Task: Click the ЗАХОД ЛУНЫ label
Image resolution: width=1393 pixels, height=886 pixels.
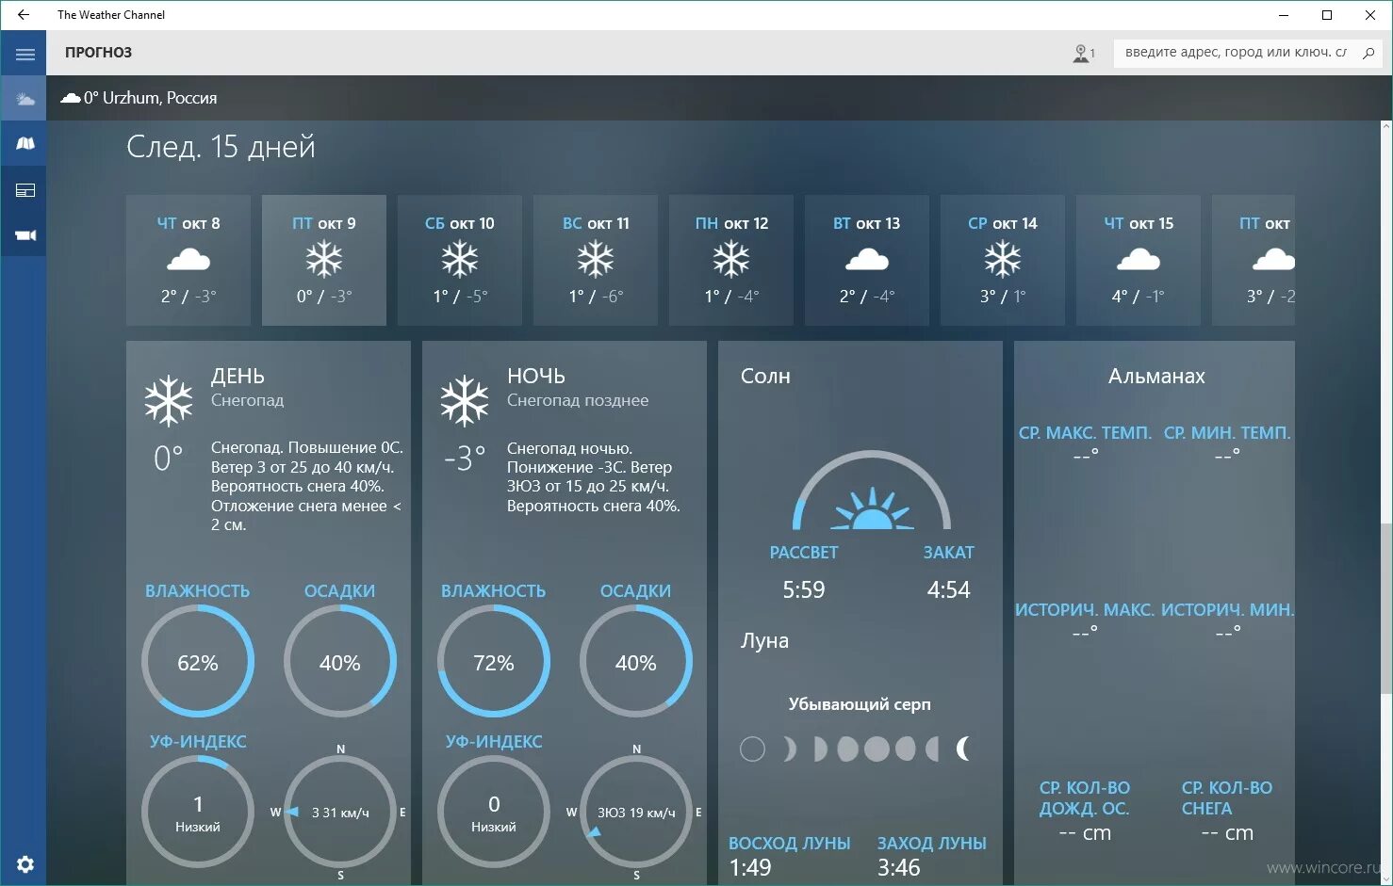Action: coord(932,843)
